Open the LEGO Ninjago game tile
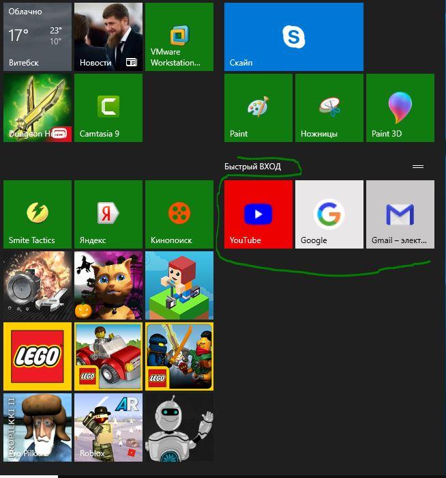This screenshot has height=478, width=446. point(179,356)
